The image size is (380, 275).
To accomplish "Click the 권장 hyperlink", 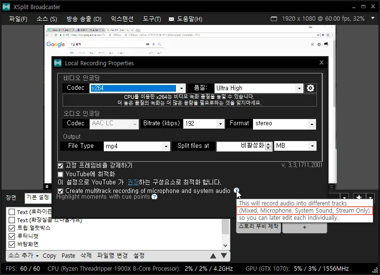I will click(x=133, y=182).
